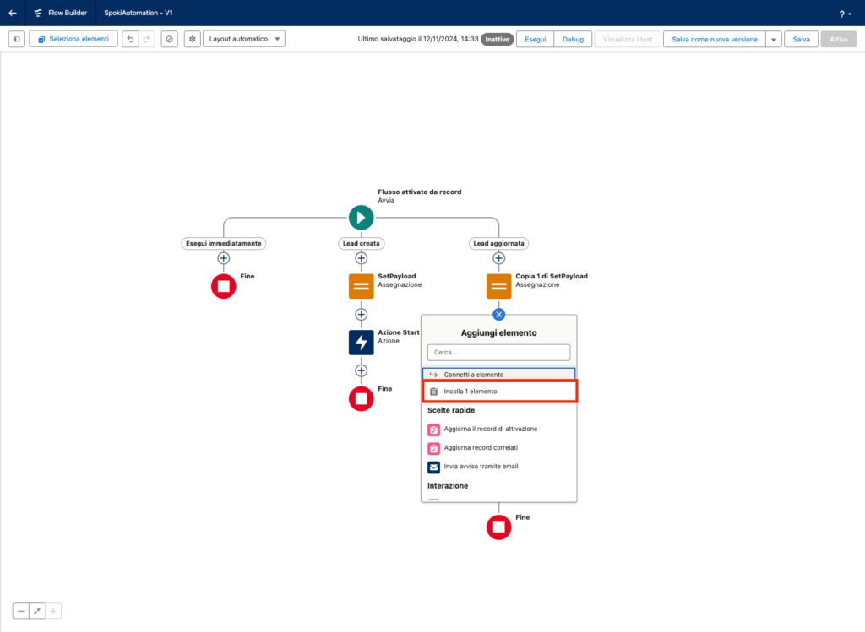Select the Azione Start action icon
The image size is (865, 632).
coord(361,343)
